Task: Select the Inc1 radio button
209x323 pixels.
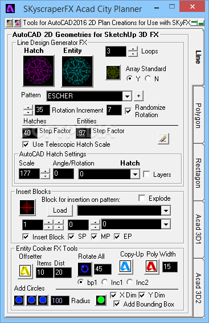Action: pos(105,282)
